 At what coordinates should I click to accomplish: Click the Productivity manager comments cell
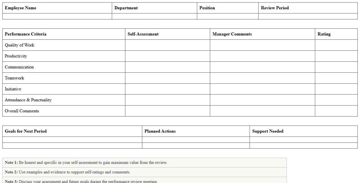click(x=262, y=56)
